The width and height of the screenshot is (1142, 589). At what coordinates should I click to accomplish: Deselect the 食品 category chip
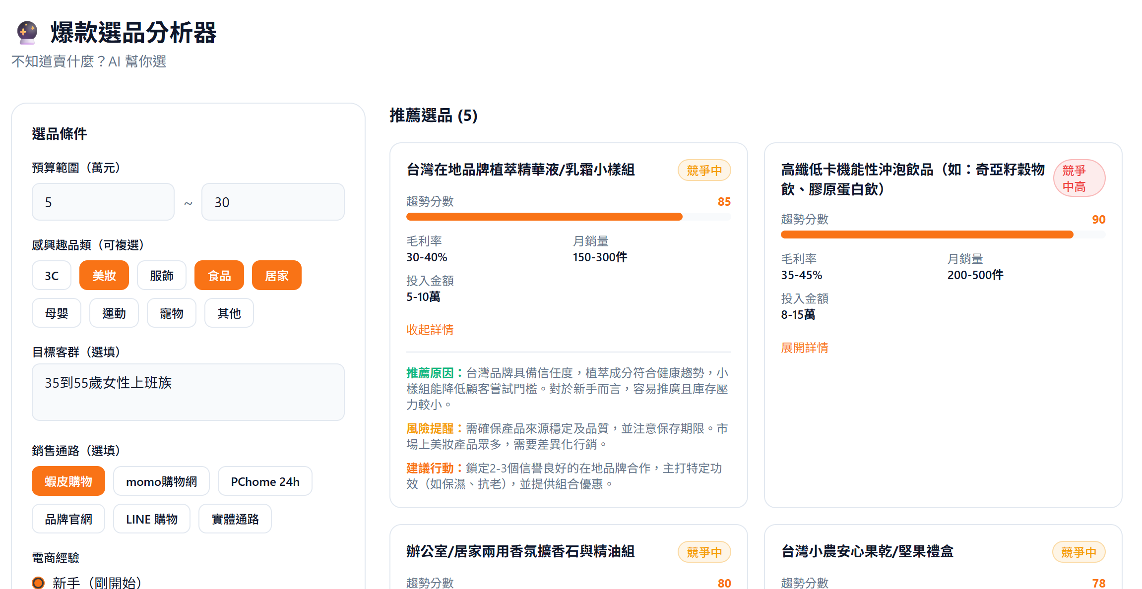[219, 276]
